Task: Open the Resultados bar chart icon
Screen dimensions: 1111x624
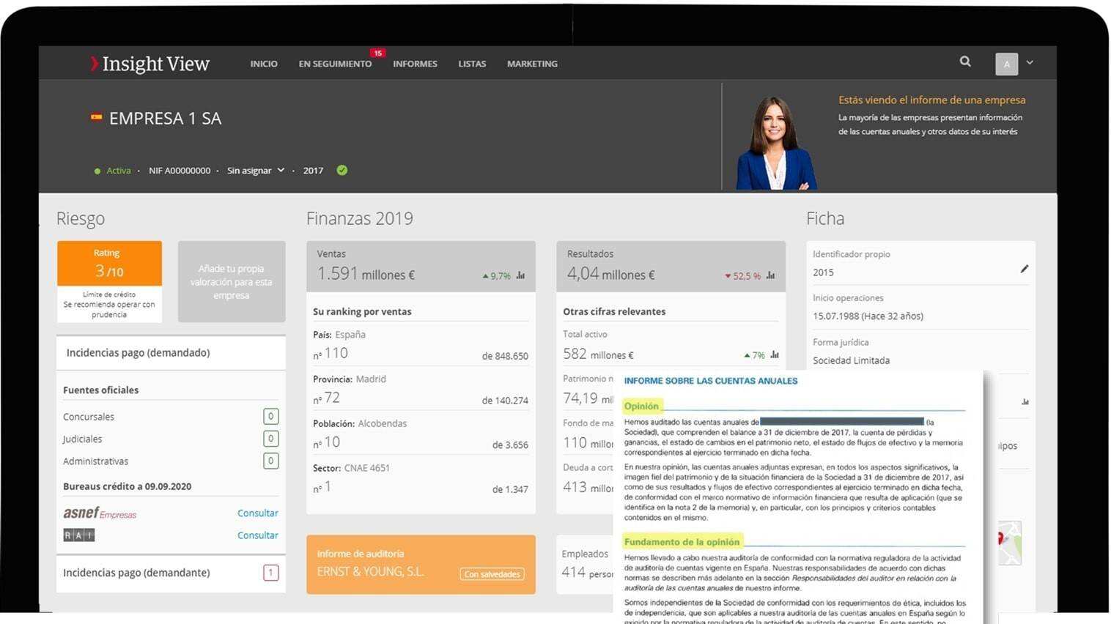Action: point(770,275)
